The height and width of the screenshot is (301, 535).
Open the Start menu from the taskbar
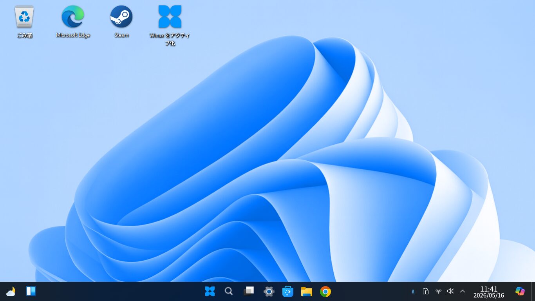tap(210, 291)
